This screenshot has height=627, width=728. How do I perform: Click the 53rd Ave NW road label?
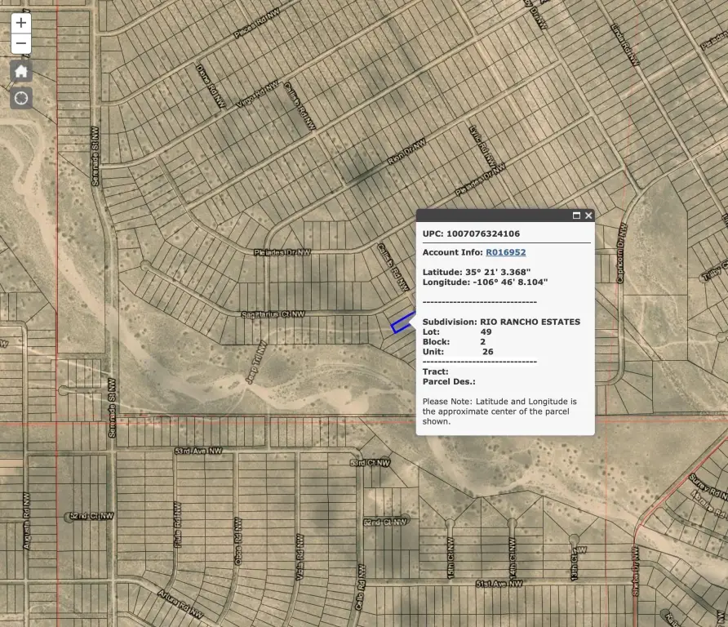click(x=198, y=451)
